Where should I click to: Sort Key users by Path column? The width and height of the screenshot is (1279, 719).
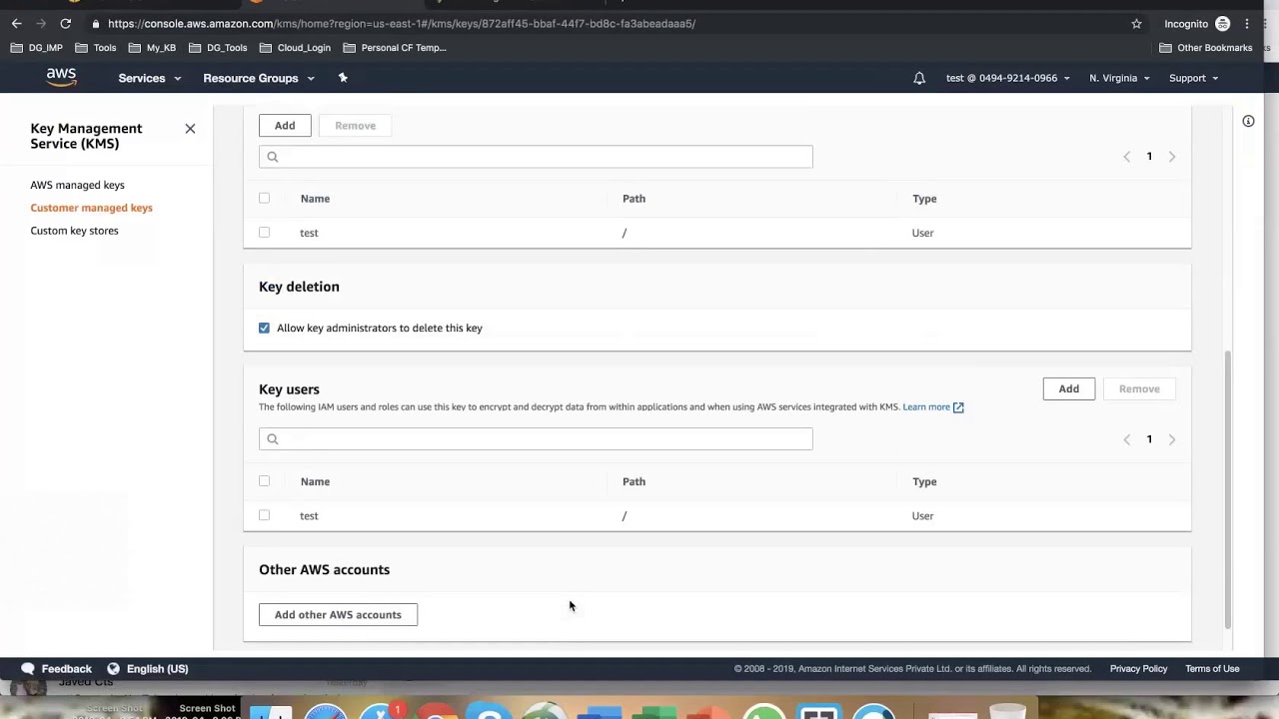coord(634,481)
